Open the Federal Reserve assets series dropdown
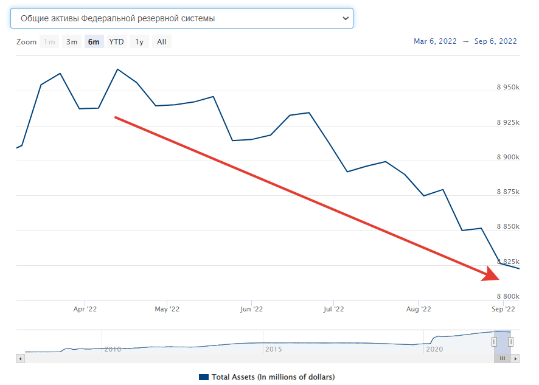The image size is (539, 385). click(x=181, y=18)
